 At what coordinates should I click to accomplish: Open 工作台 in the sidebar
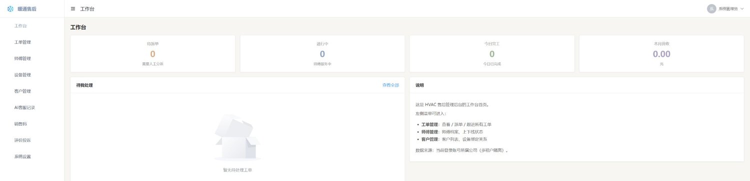32,26
